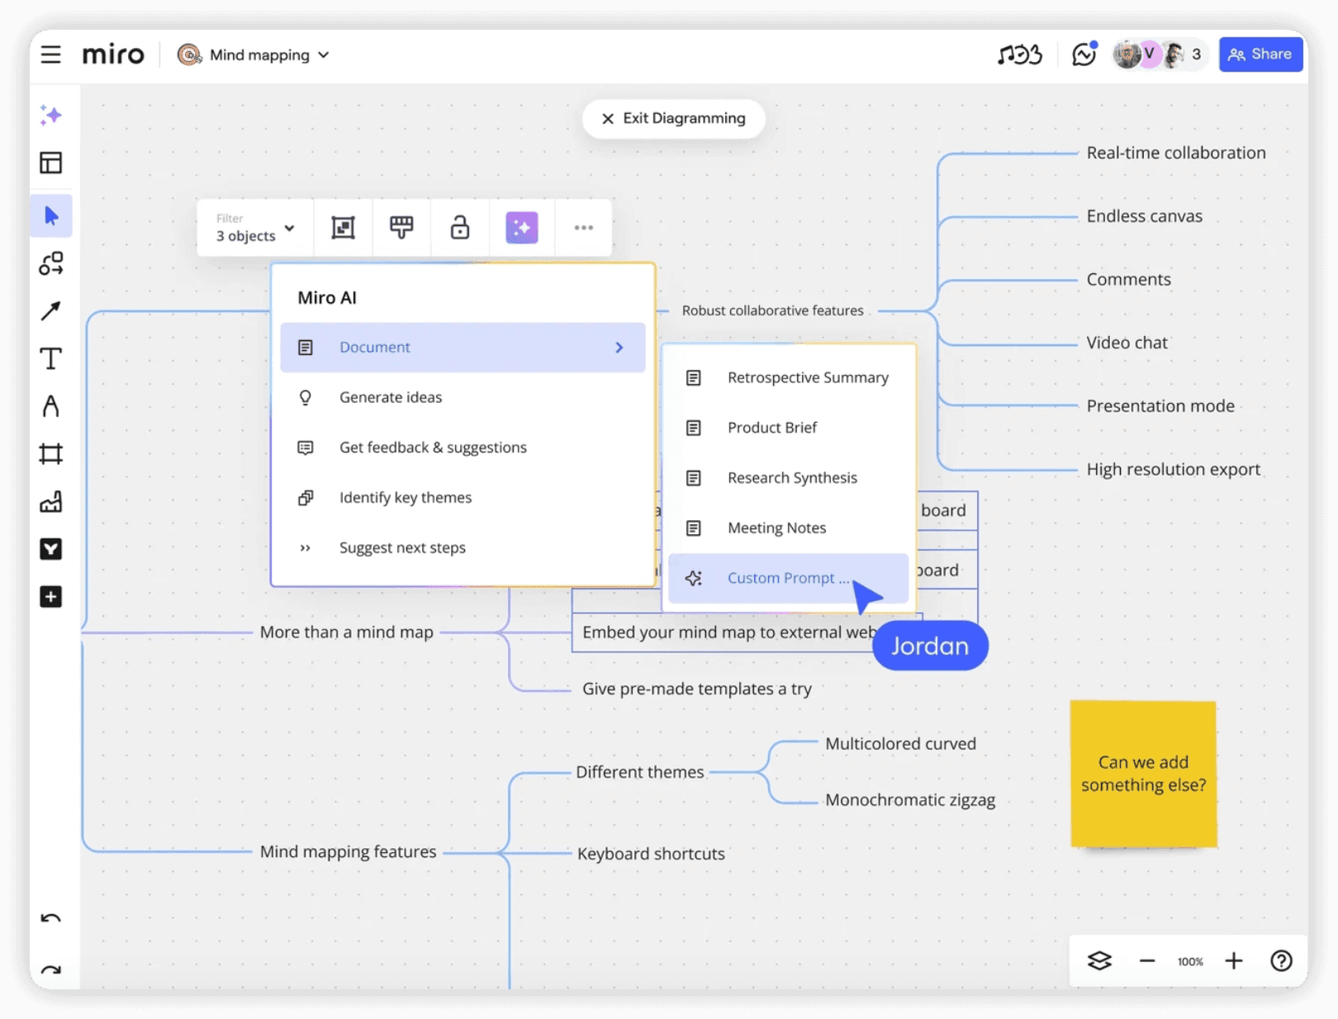Select the Pen drawing tool
The width and height of the screenshot is (1338, 1019).
(x=51, y=406)
